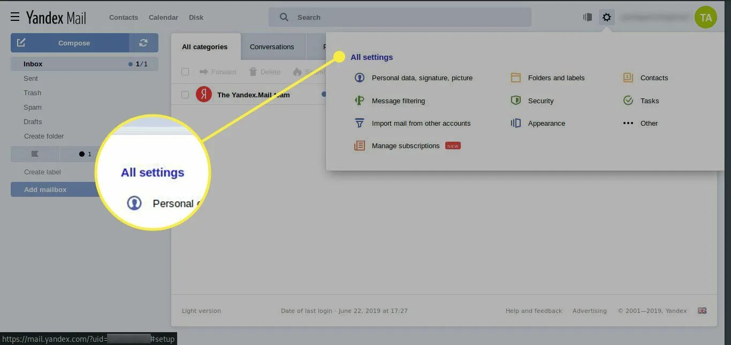Open All settings link
Image resolution: width=731 pixels, height=345 pixels.
pos(372,57)
